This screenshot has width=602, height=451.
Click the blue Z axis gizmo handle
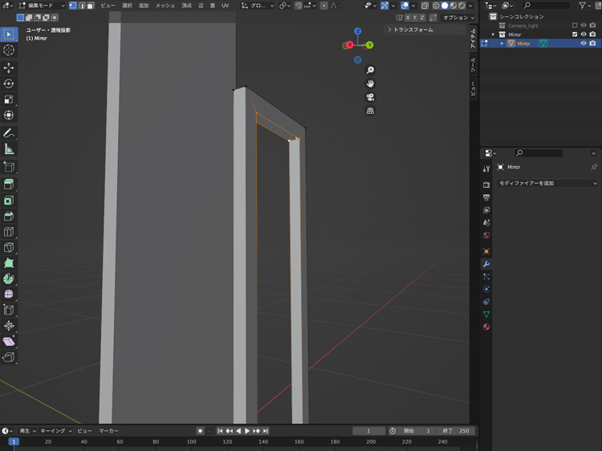click(357, 31)
